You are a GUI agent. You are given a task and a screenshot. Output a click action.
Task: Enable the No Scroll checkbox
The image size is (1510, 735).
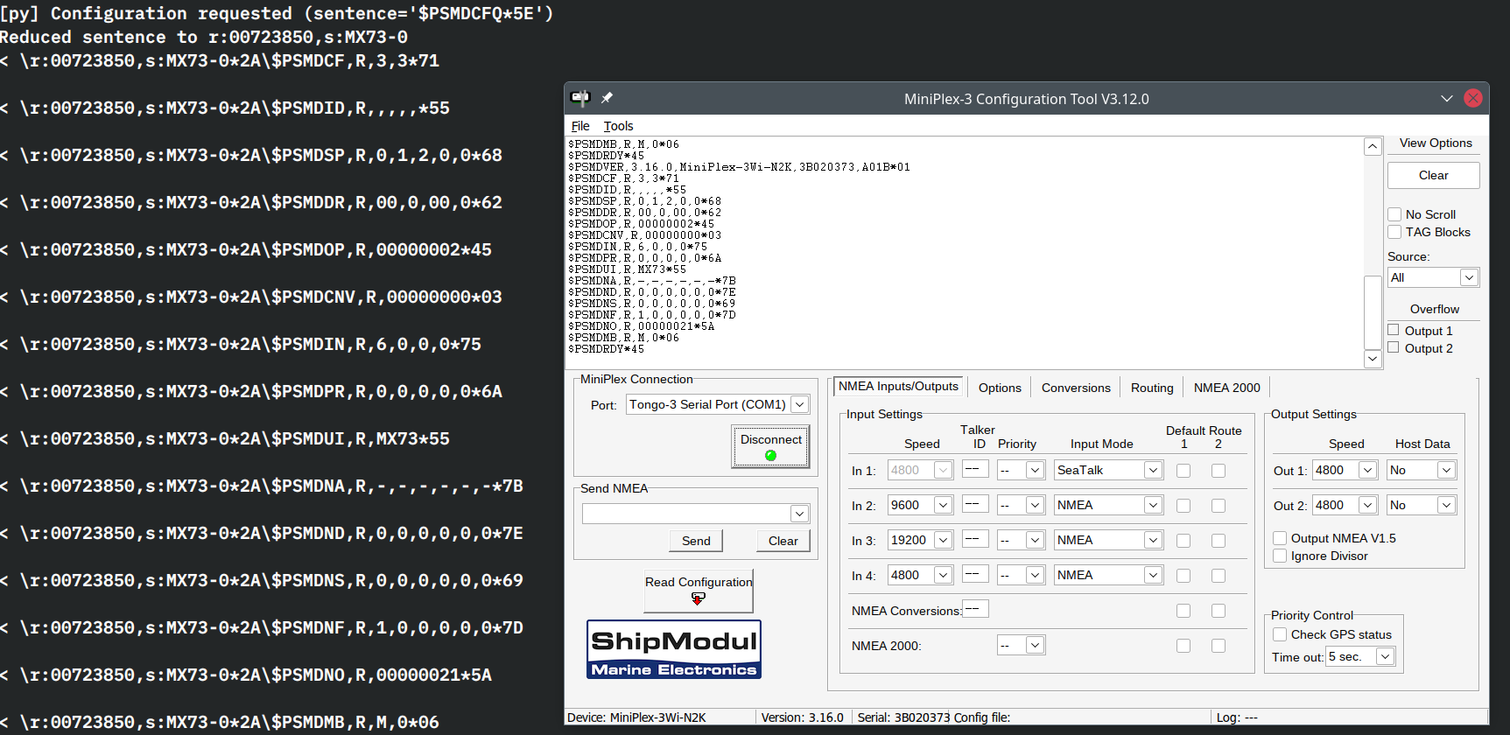pyautogui.click(x=1394, y=214)
